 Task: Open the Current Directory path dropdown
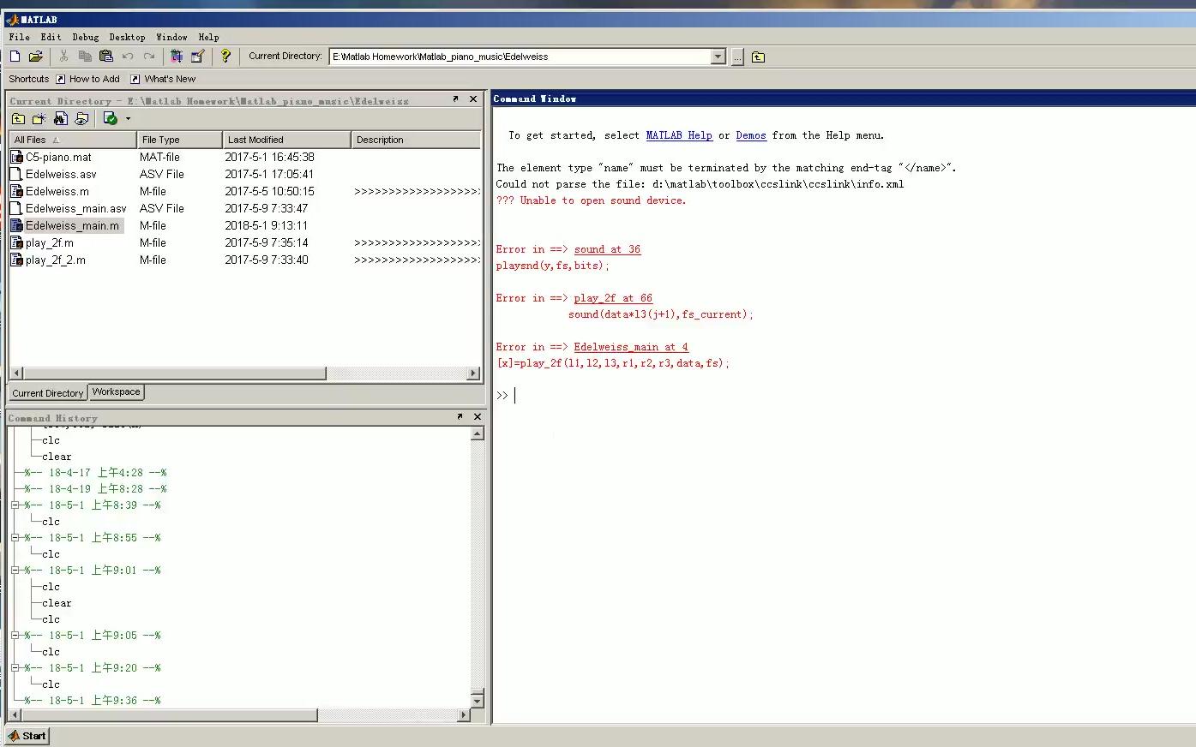click(x=718, y=57)
